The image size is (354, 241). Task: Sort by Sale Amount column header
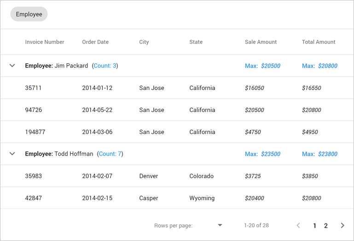pyautogui.click(x=261, y=42)
